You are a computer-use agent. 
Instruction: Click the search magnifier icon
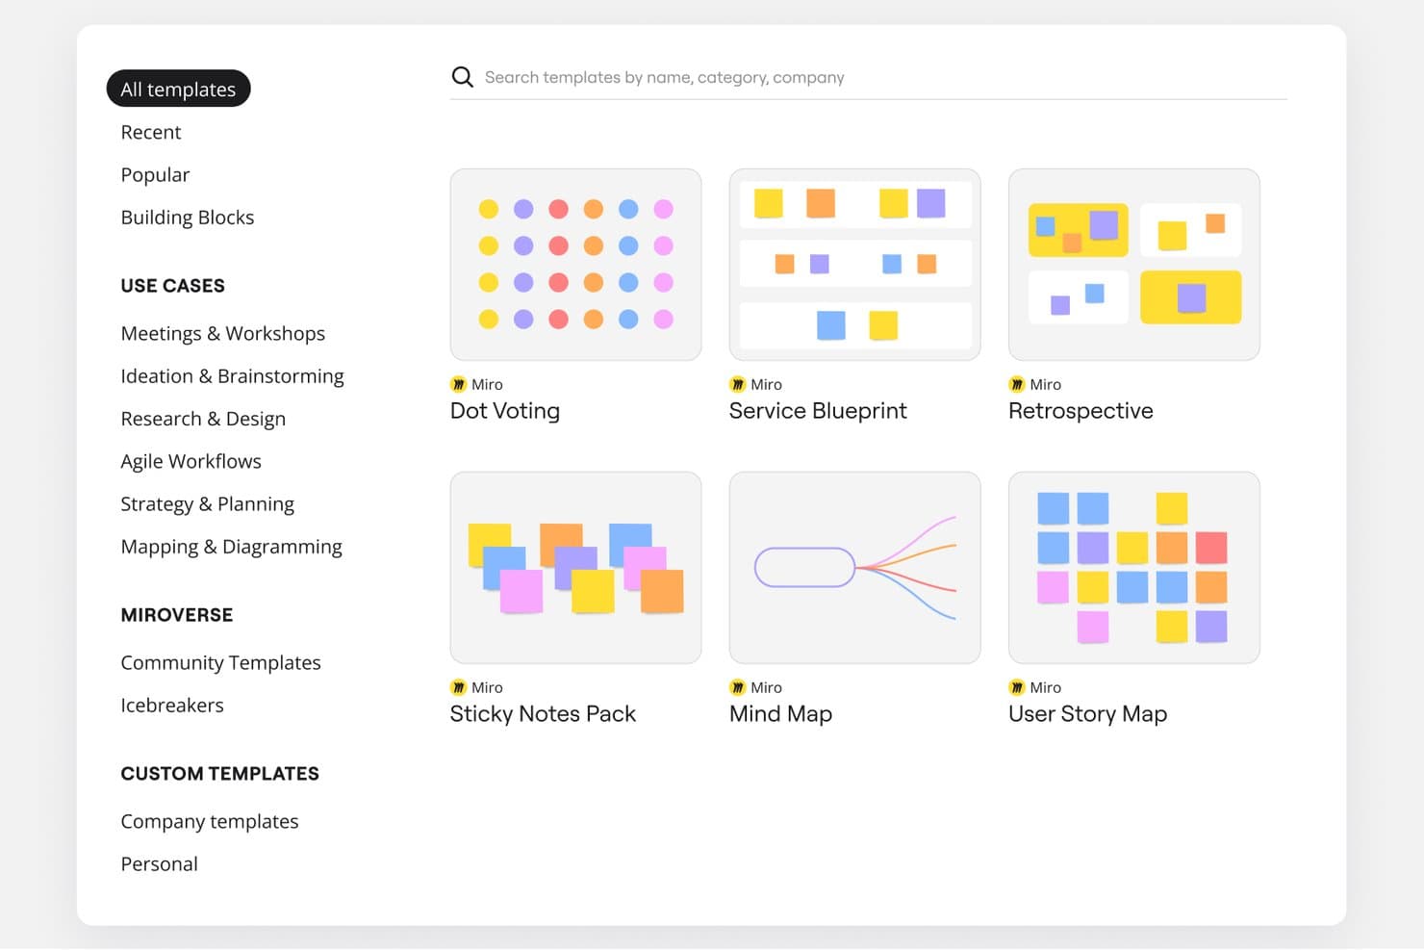pos(463,77)
